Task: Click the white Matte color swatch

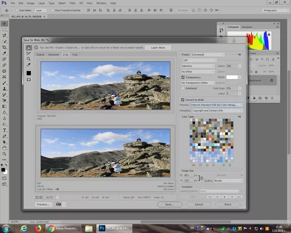Action: [x=232, y=77]
